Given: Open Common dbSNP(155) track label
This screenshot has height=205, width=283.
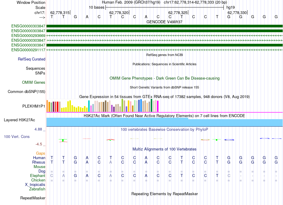Looking at the screenshot, I should 26,92.
